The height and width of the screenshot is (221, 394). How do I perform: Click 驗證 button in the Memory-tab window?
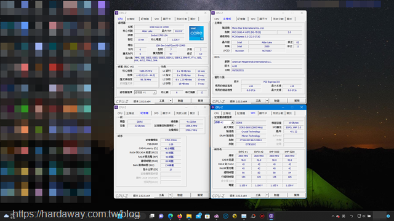(x=180, y=195)
